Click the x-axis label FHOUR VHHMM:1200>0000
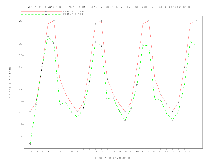 tap(112, 158)
